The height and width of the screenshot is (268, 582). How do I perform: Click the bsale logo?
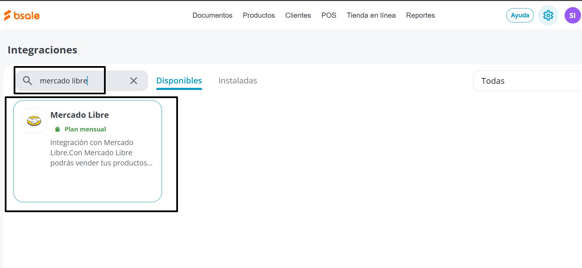click(22, 15)
